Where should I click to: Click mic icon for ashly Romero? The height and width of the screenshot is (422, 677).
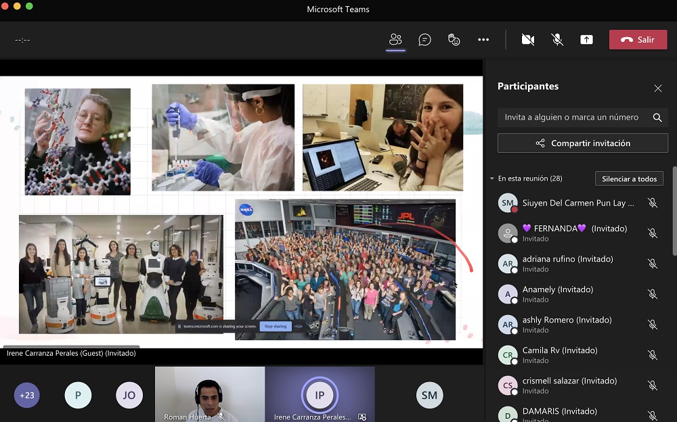[x=653, y=325]
